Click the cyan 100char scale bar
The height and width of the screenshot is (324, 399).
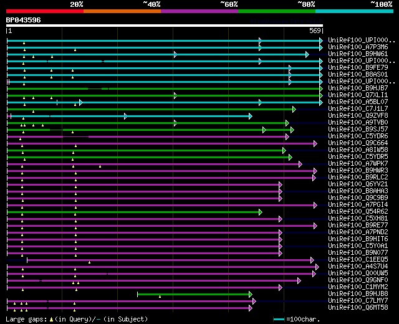tap(279, 320)
